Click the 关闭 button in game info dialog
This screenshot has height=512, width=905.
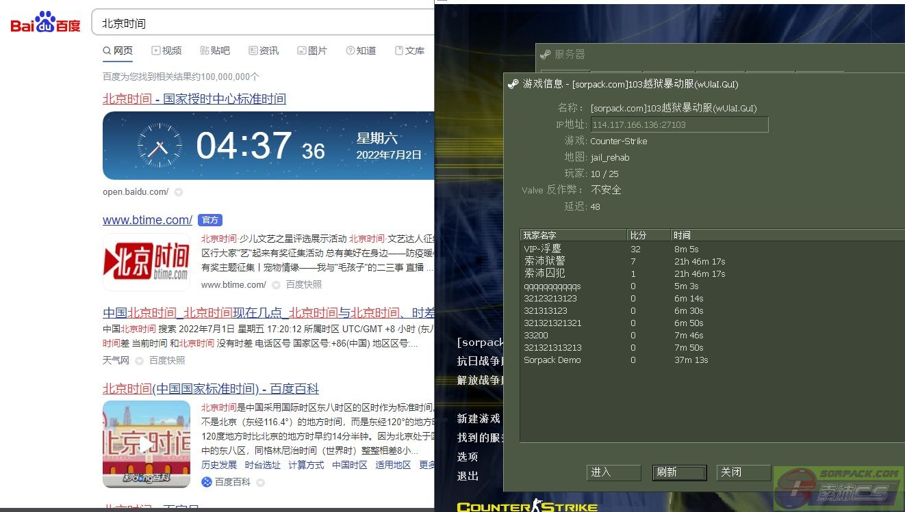coord(744,472)
